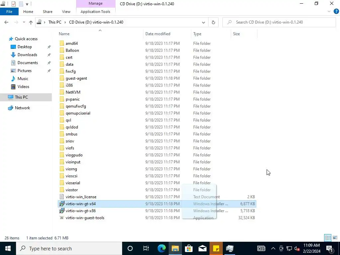
Task: Expand the ribbon with the chevron
Action: click(329, 12)
